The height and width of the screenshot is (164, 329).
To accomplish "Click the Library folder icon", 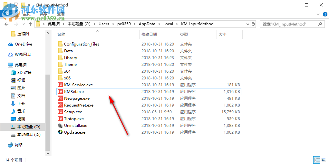I will [61, 57].
